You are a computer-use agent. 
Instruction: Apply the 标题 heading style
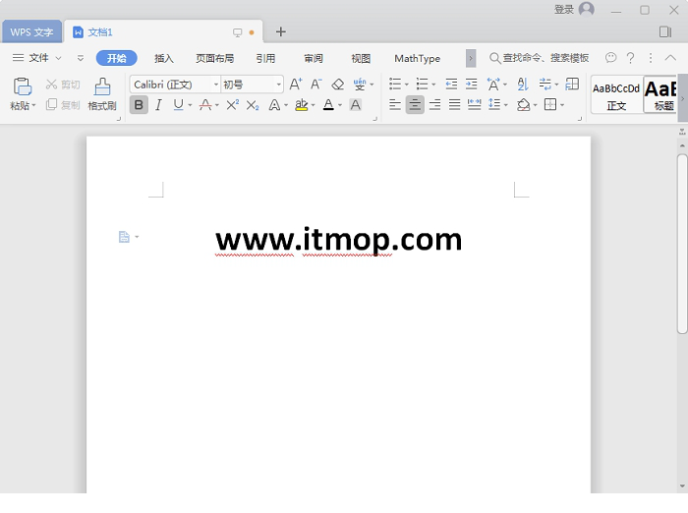pyautogui.click(x=660, y=94)
